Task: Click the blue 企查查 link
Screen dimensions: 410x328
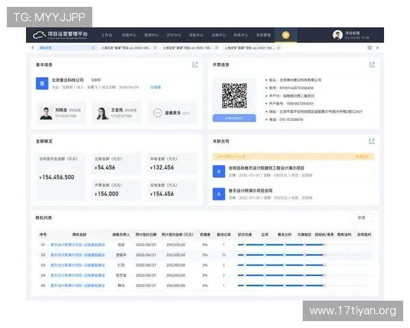Action: 156,87
